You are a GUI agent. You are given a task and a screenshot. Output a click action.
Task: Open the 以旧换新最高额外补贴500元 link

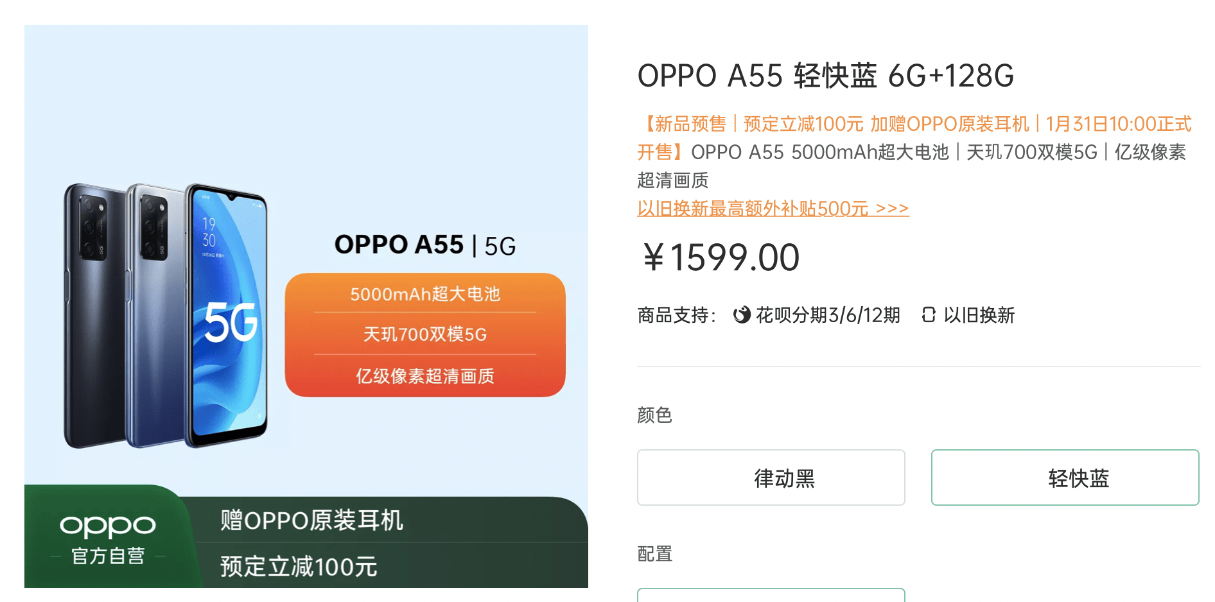click(753, 209)
